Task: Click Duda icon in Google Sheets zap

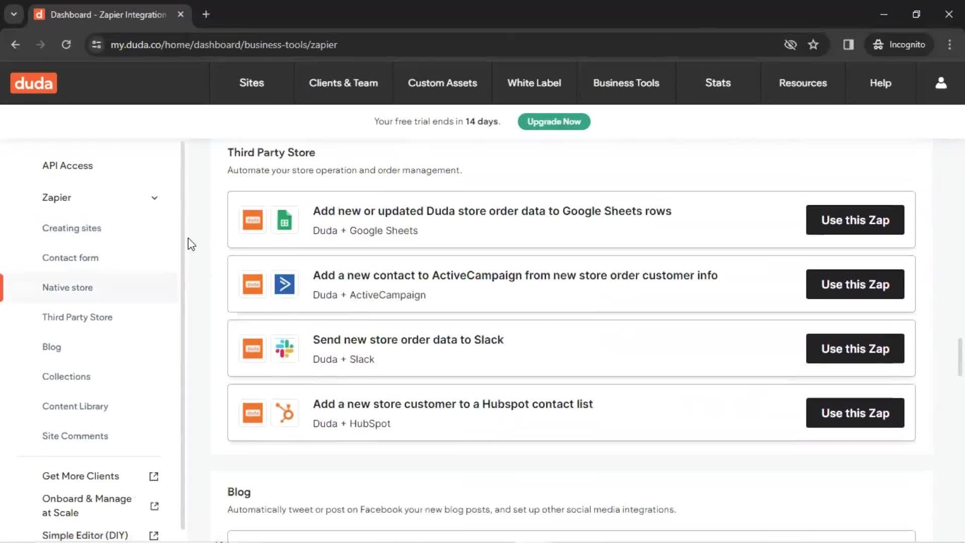Action: click(x=253, y=220)
